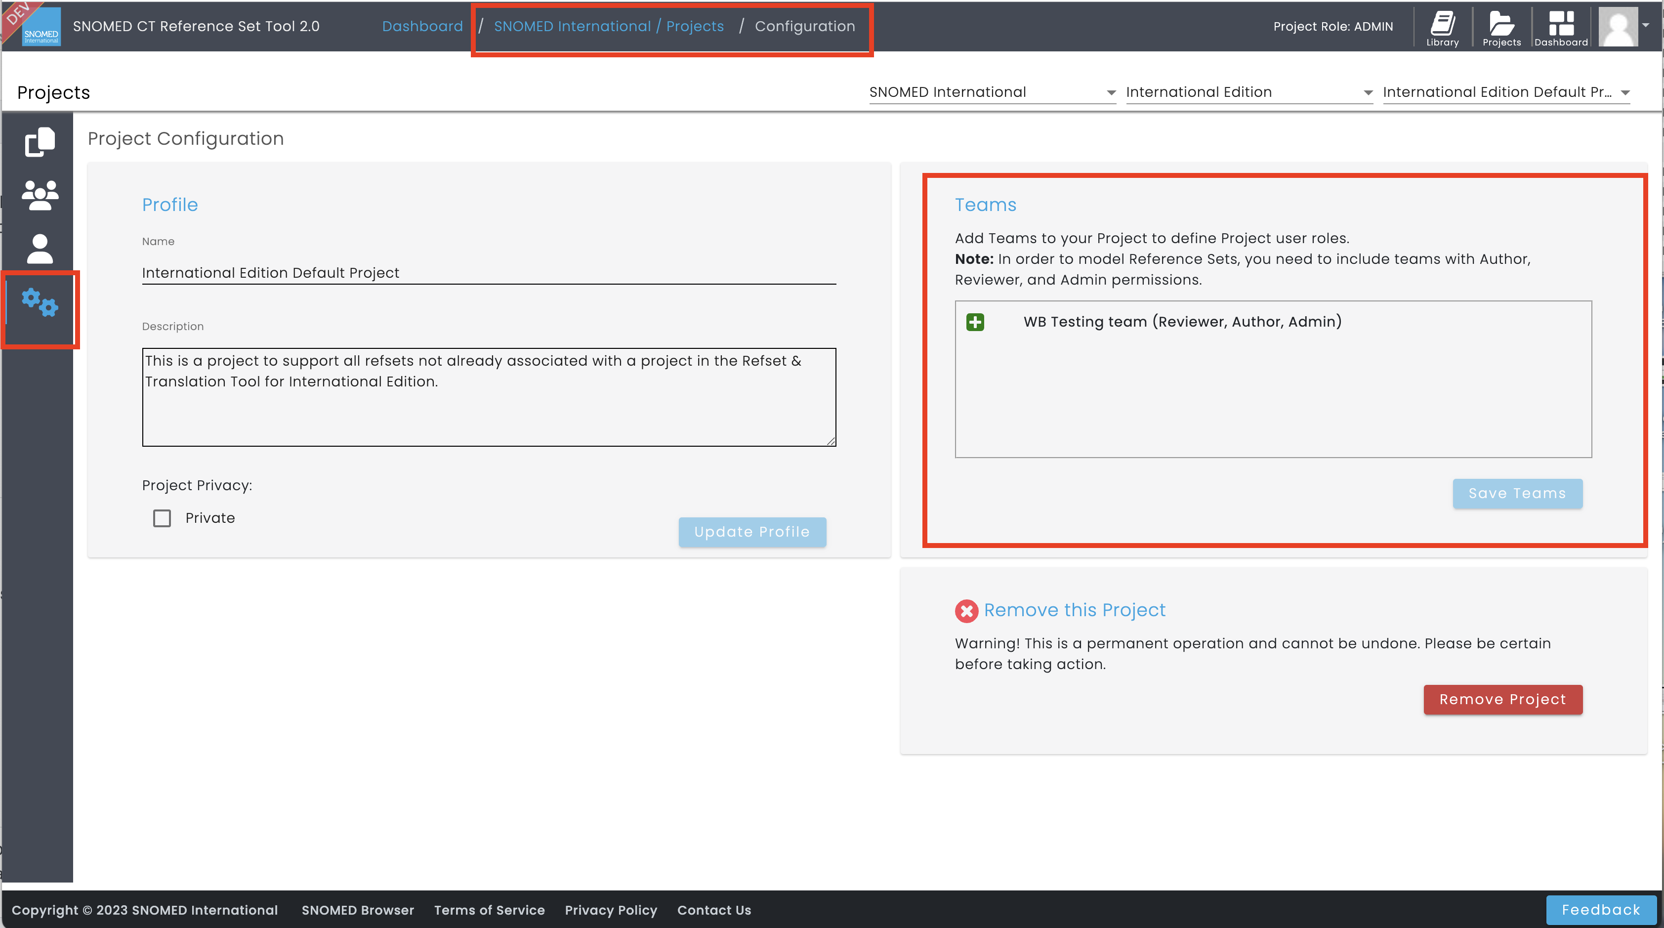Open the Terms of Service footer link

[490, 910]
